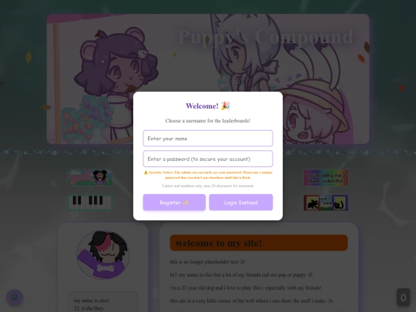The height and width of the screenshot is (312, 416).
Task: Click the my name is cleo info box
Action: [x=103, y=303]
